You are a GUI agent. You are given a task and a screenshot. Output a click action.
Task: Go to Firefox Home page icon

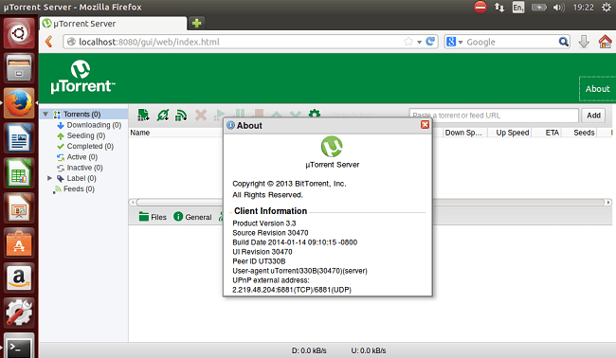[605, 42]
